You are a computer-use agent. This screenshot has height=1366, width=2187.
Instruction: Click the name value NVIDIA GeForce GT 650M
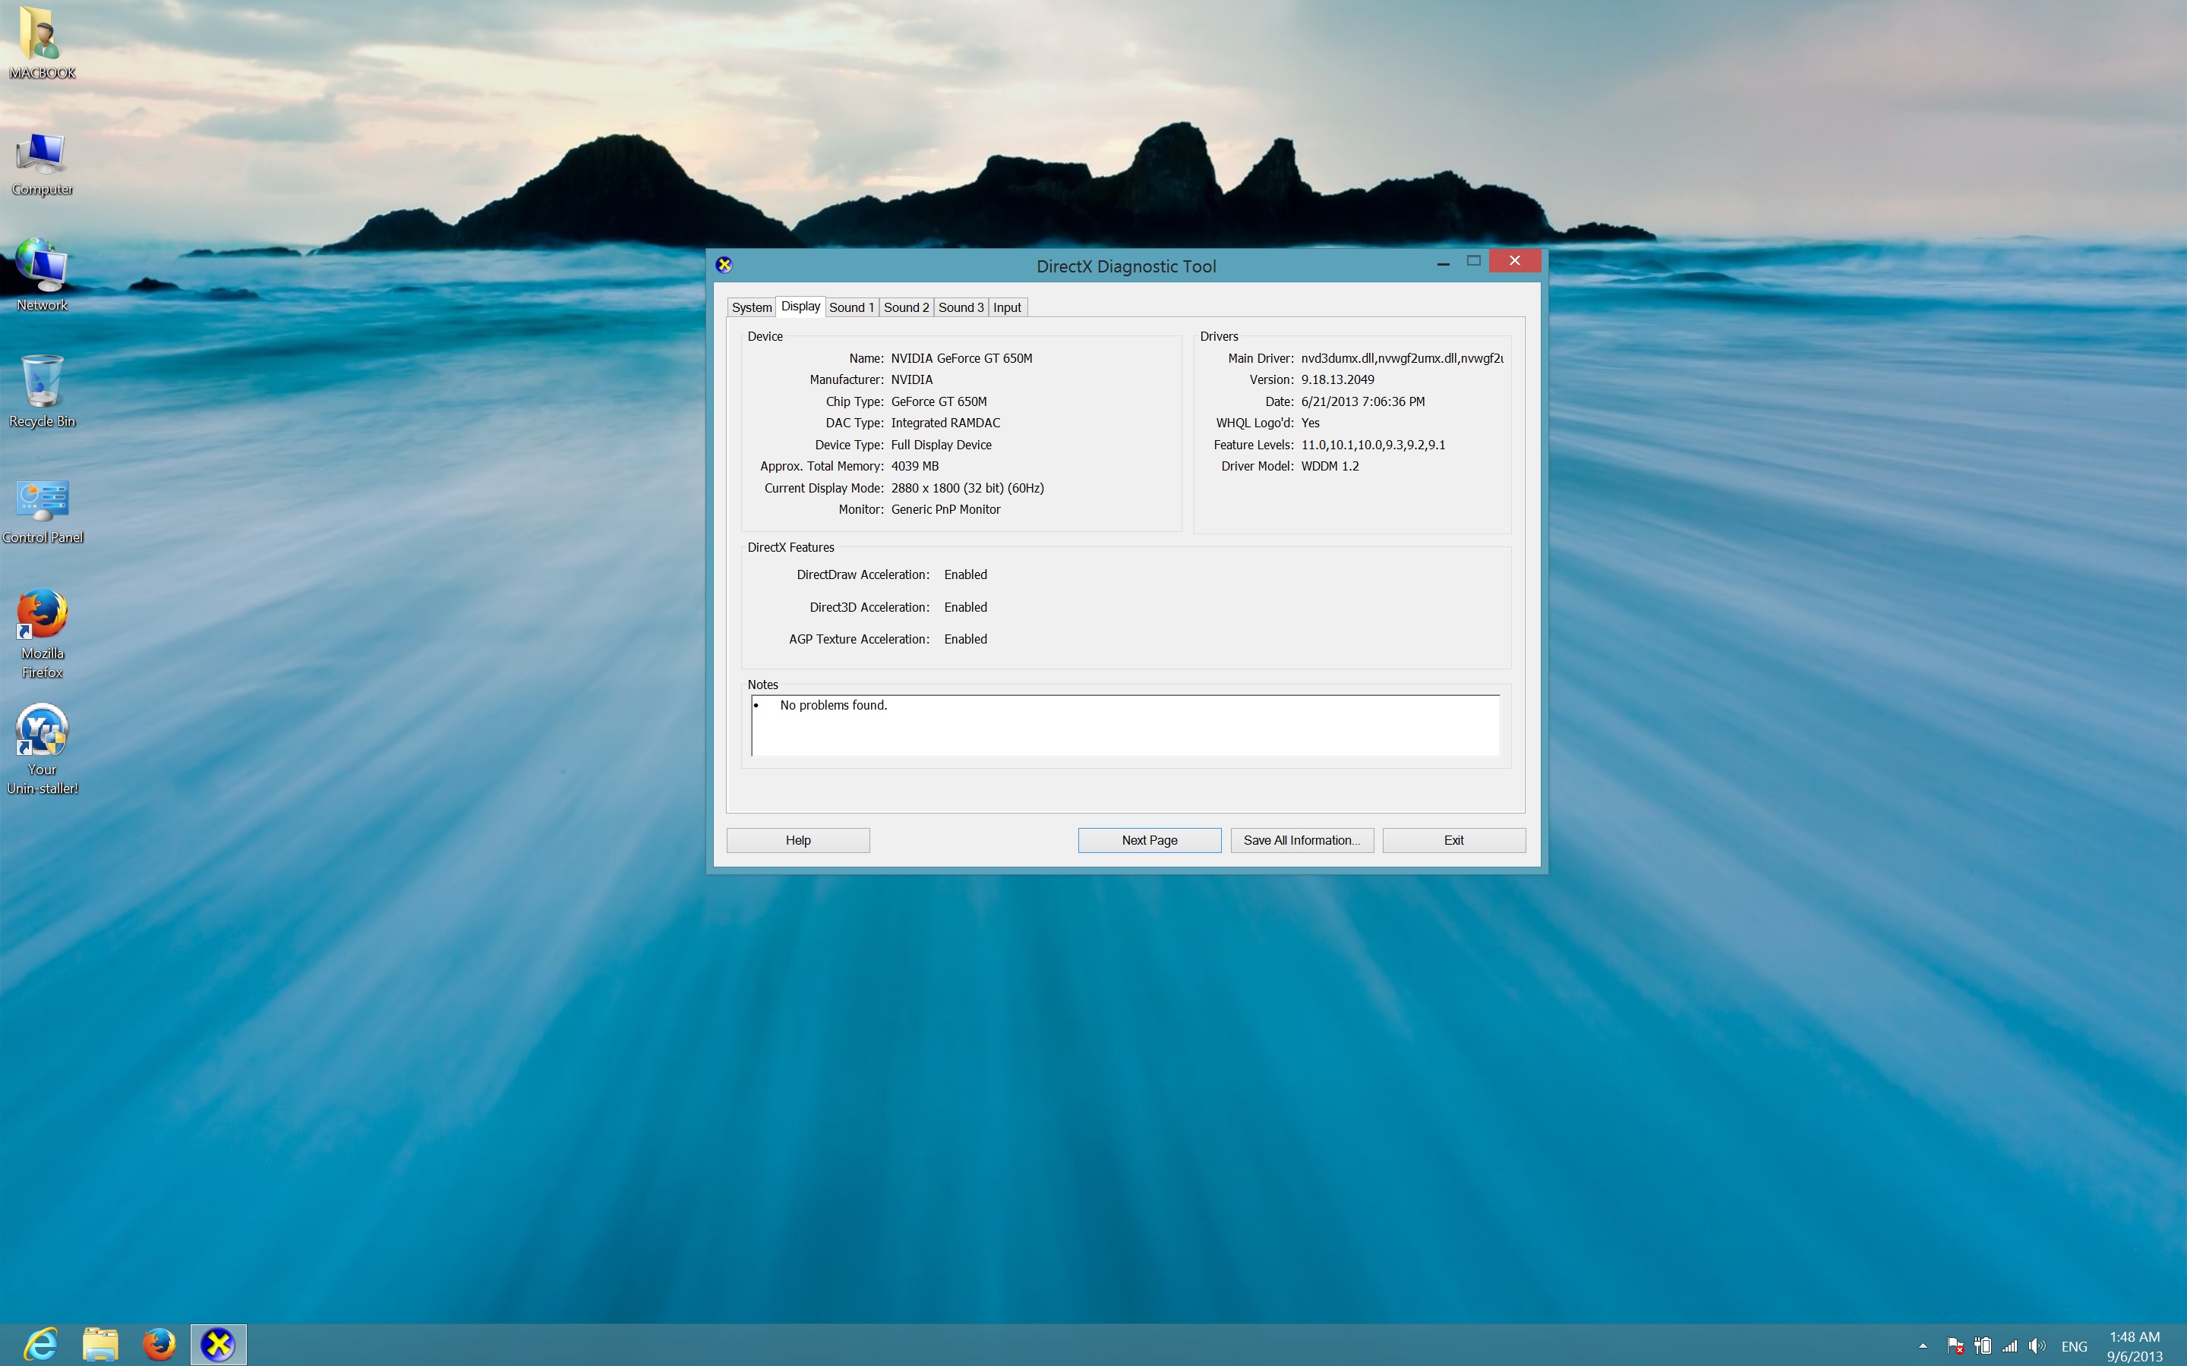point(961,359)
